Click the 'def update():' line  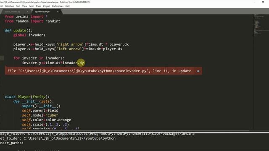[x=18, y=31]
